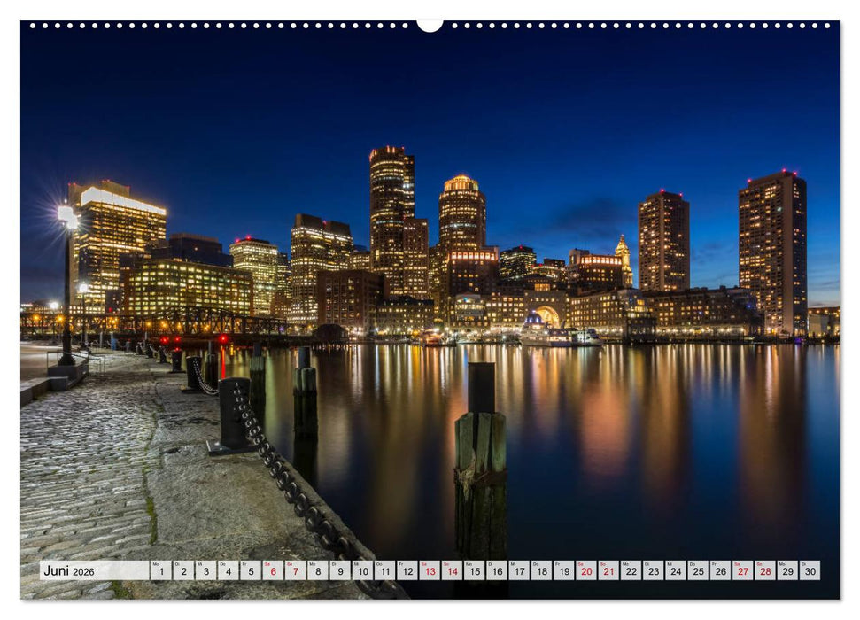
Task: Select the red Sunday date 14
Action: tap(453, 573)
